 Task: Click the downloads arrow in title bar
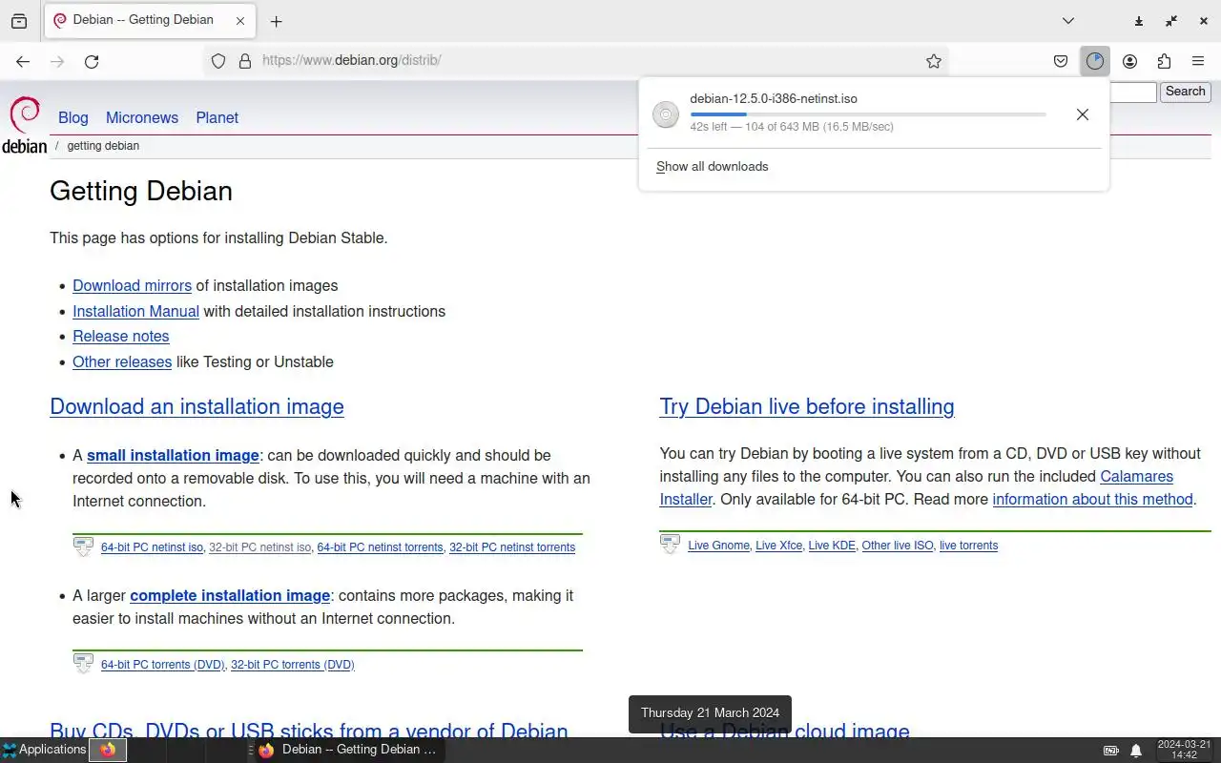[x=1139, y=21]
